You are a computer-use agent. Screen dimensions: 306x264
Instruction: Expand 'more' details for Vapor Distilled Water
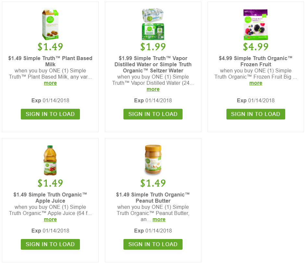tap(153, 89)
